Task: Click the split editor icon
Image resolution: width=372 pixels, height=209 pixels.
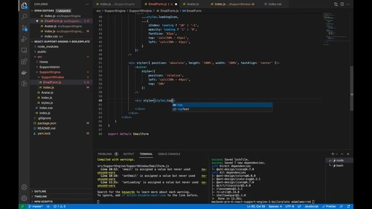Action: (342, 4)
